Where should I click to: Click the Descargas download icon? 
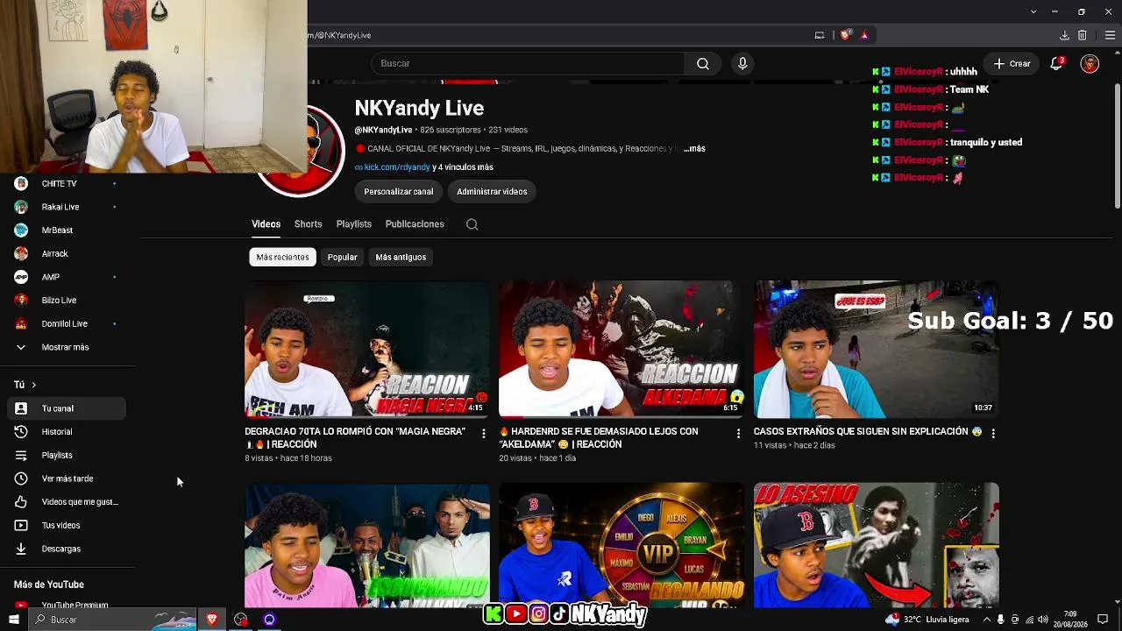tap(21, 549)
